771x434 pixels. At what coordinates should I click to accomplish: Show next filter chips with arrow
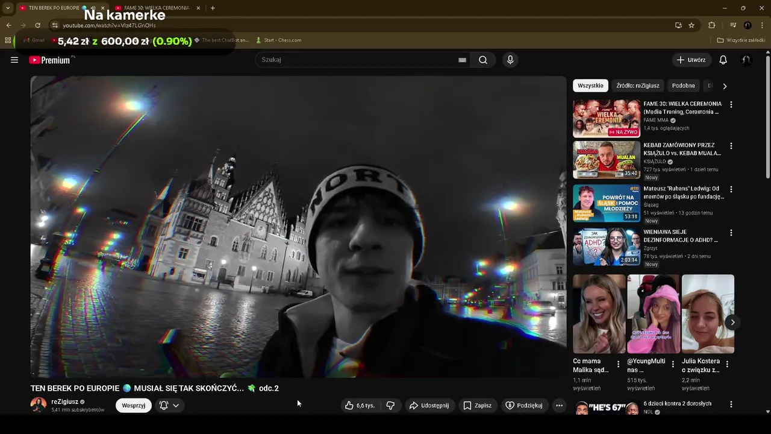click(x=725, y=86)
